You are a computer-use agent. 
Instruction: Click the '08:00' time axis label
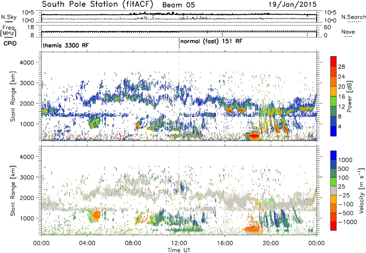pos(133,243)
